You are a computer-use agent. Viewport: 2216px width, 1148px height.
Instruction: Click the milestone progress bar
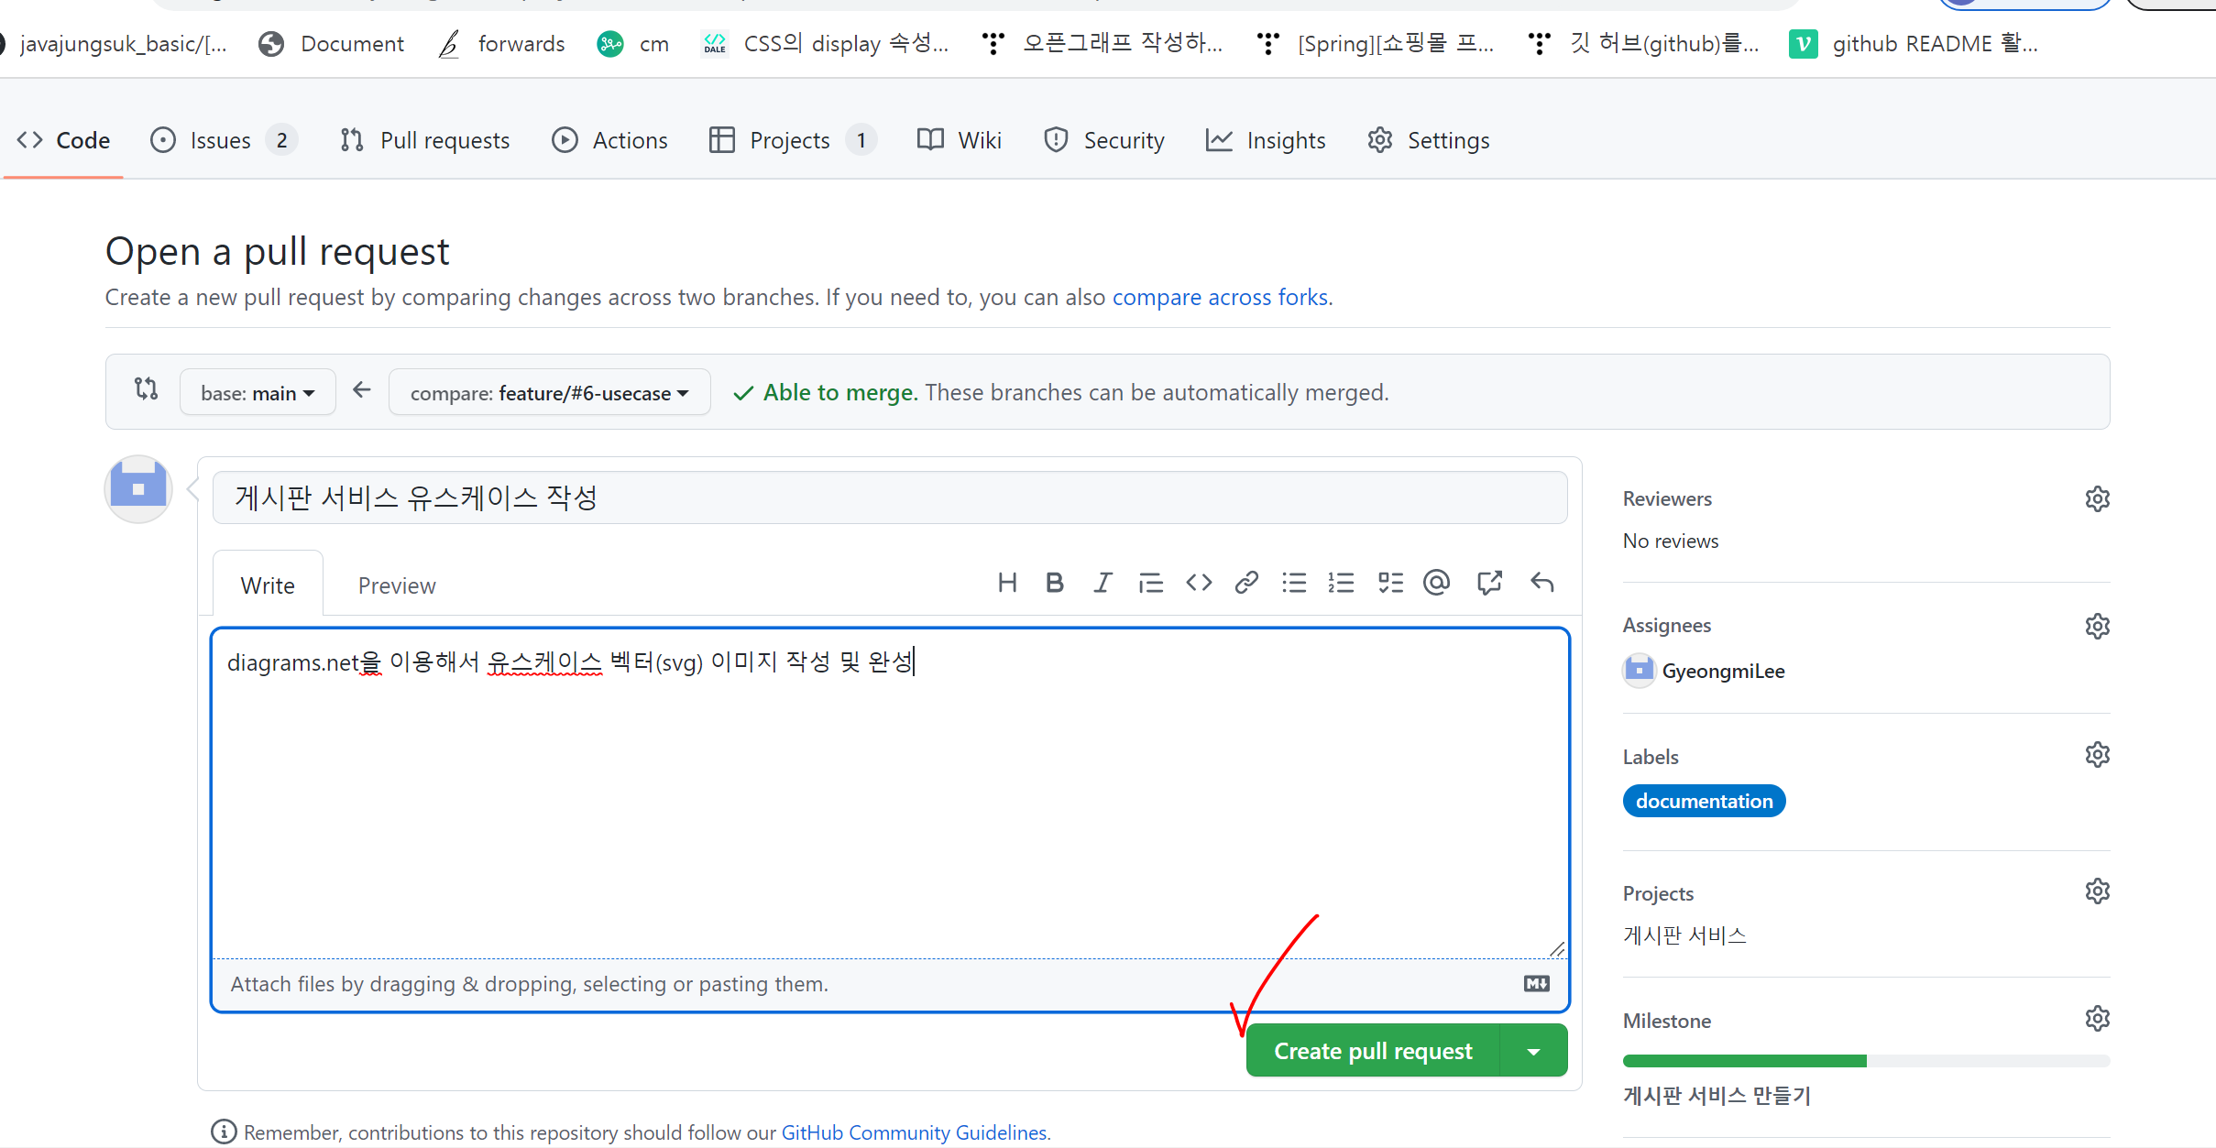[1865, 1061]
